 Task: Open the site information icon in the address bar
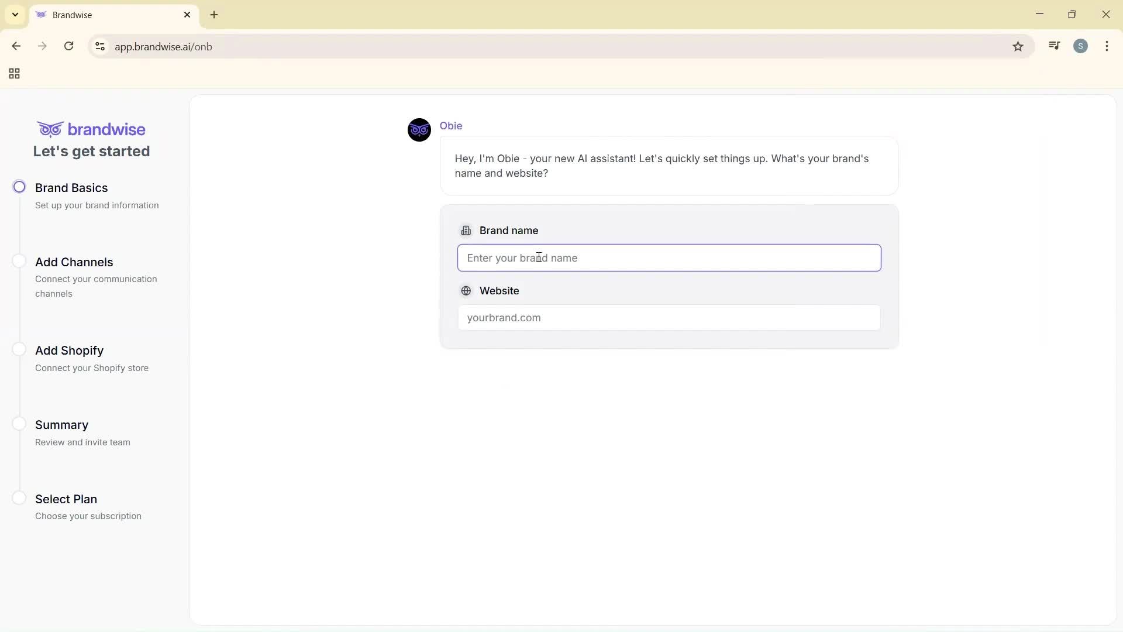point(99,46)
